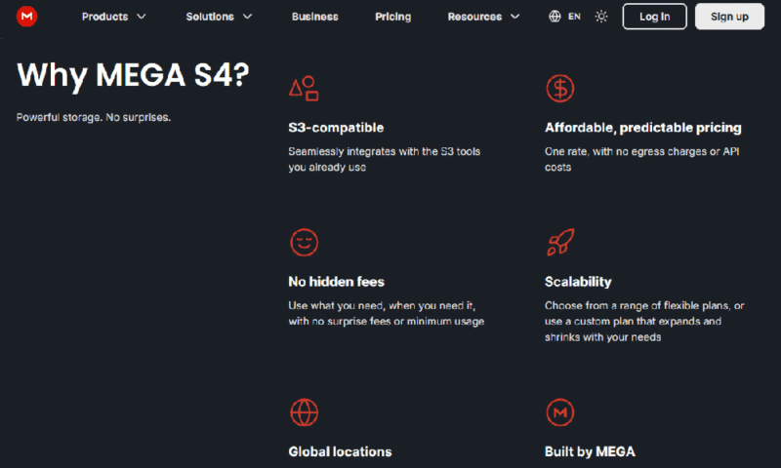This screenshot has height=468, width=781.
Task: Click the Global locations globe icon
Action: point(304,412)
